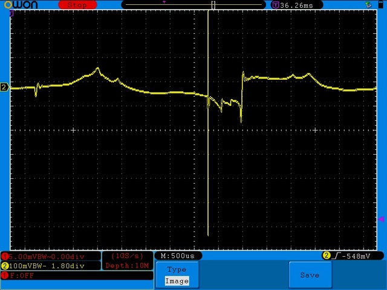Select the Image save type value
The image size is (387, 290).
pos(177,280)
